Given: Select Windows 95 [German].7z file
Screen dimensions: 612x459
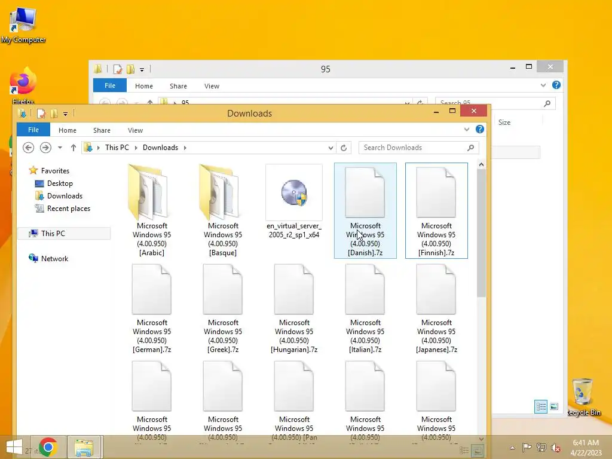Looking at the screenshot, I should (152, 308).
